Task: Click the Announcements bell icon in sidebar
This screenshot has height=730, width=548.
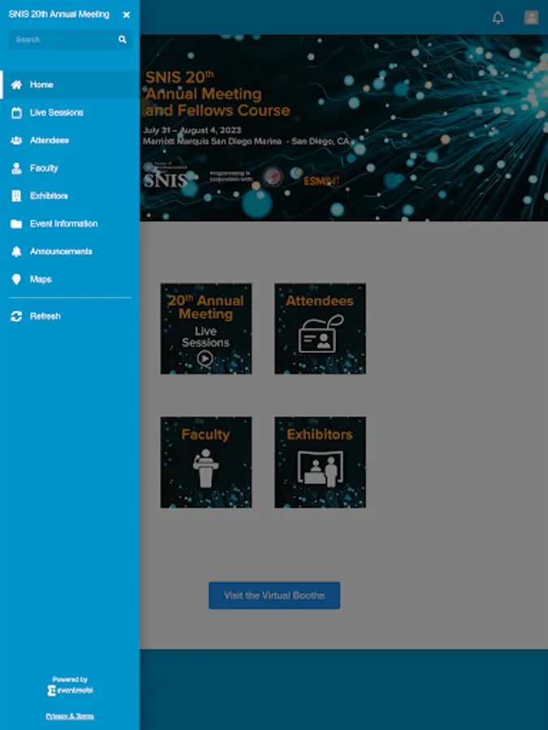Action: pyautogui.click(x=16, y=251)
